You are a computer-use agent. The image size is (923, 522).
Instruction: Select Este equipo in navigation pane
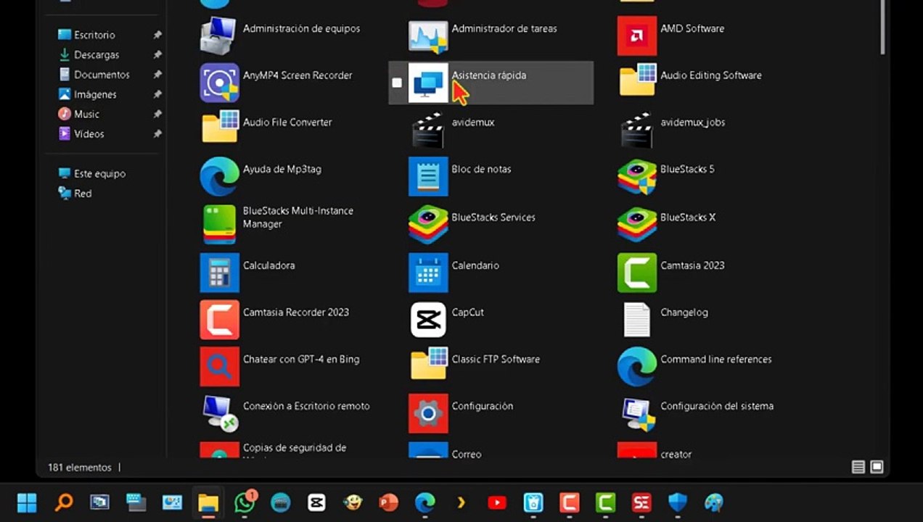click(99, 174)
